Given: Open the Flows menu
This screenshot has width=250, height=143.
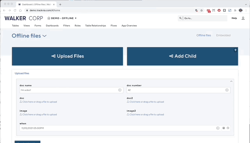Looking at the screenshot, I should (114, 26).
